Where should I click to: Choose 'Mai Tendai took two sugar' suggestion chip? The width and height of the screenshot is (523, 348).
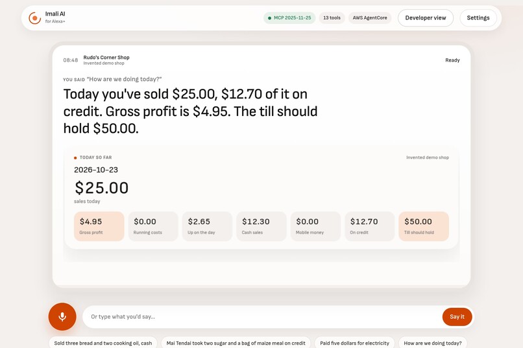point(236,343)
